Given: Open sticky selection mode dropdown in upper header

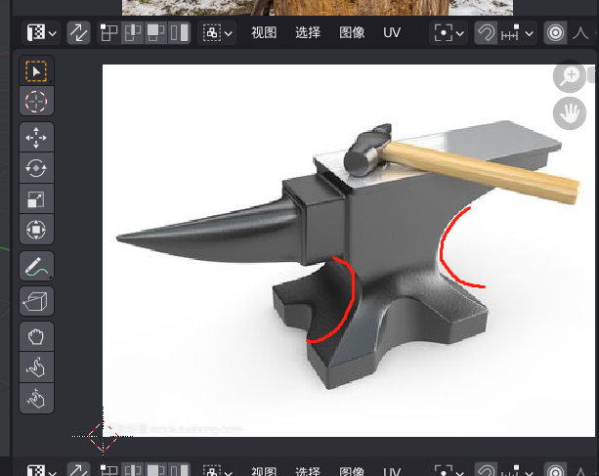Looking at the screenshot, I should [217, 33].
